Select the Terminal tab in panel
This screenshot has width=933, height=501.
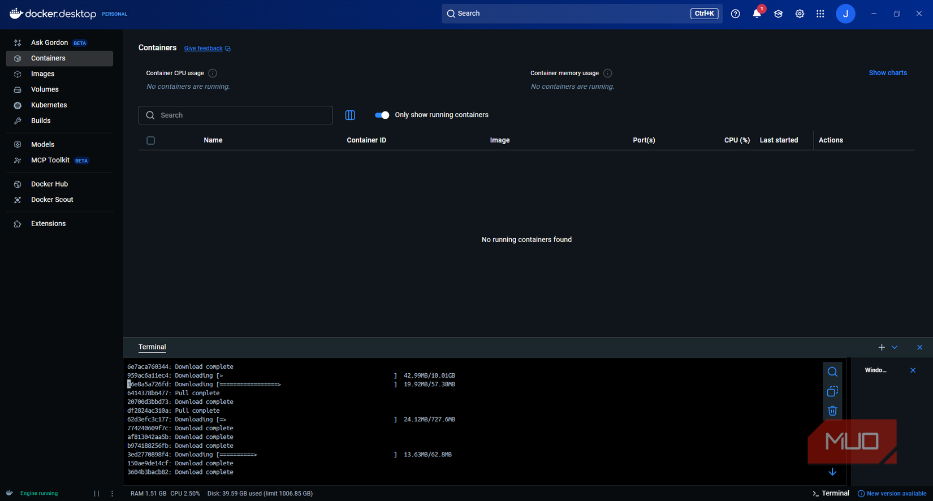tap(152, 347)
